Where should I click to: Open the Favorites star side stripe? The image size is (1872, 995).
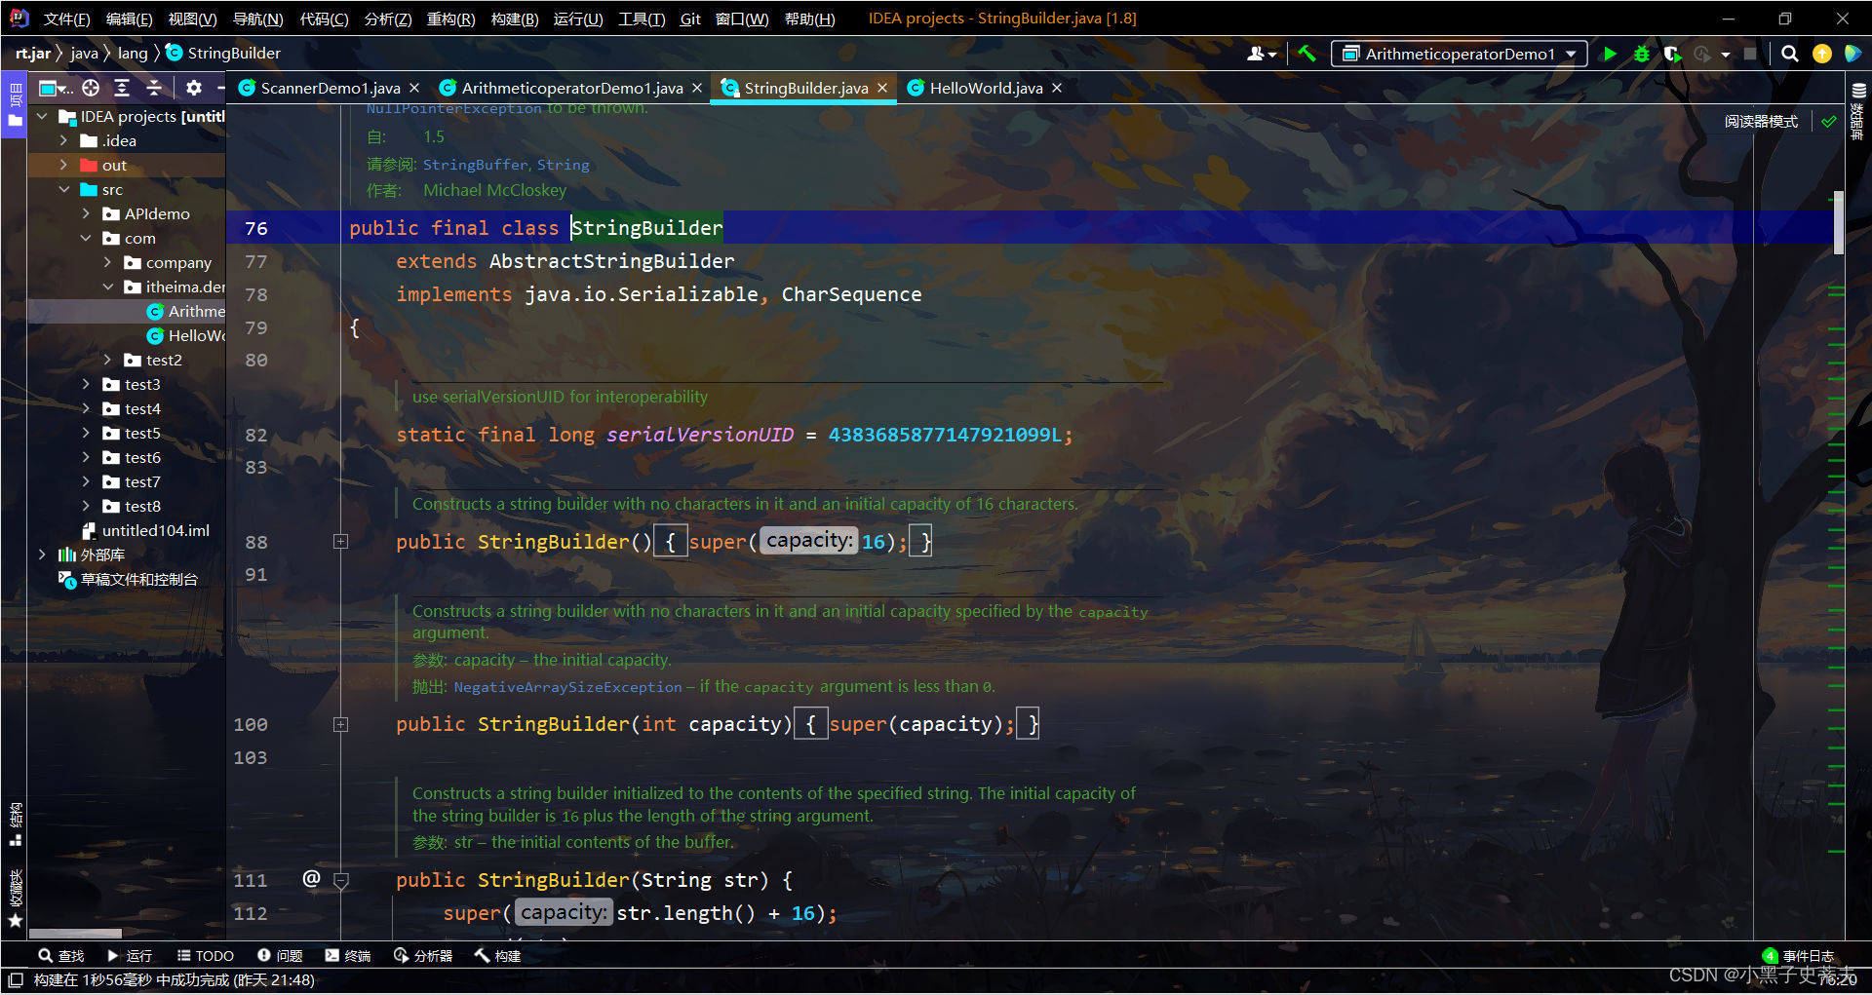(14, 899)
